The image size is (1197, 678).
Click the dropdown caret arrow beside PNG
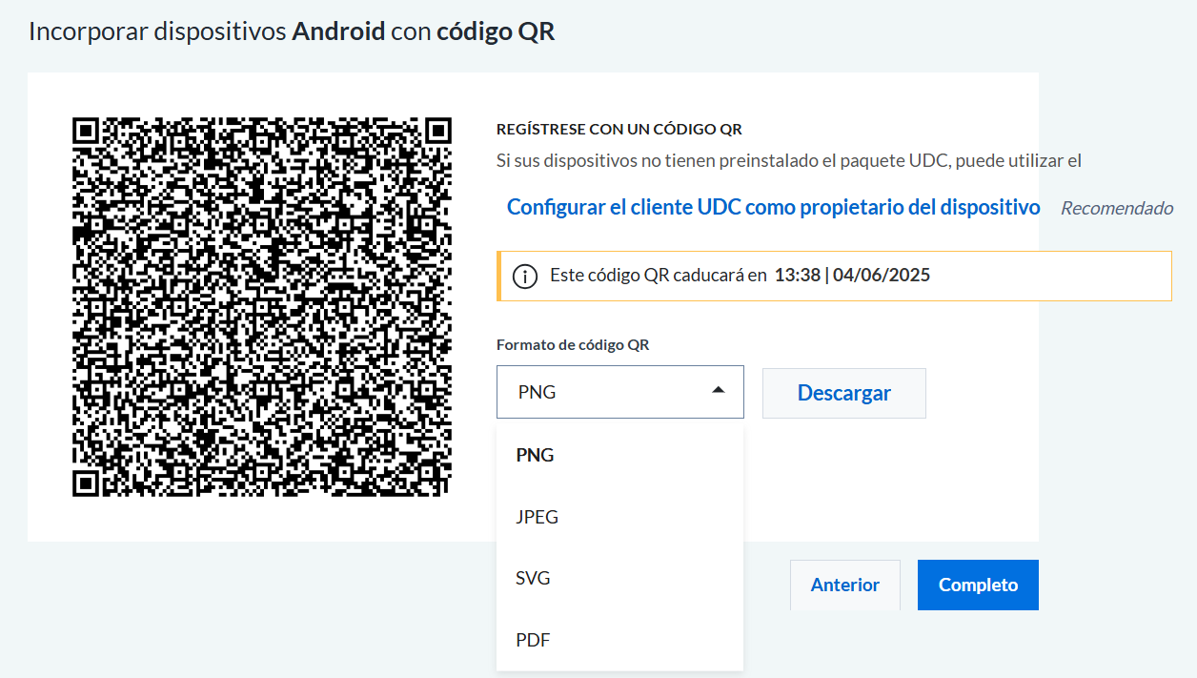click(x=719, y=390)
